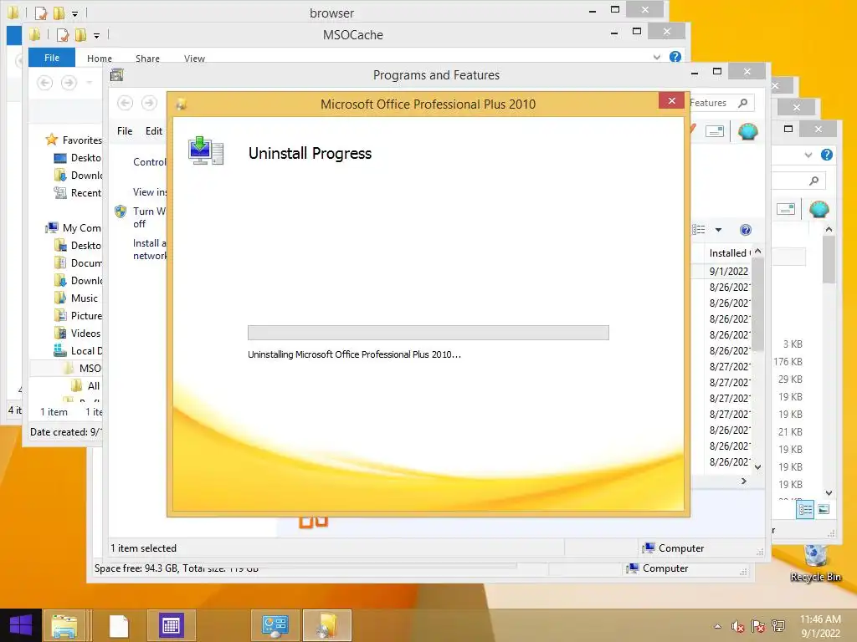Open File menu in Programs and Features

click(x=125, y=131)
